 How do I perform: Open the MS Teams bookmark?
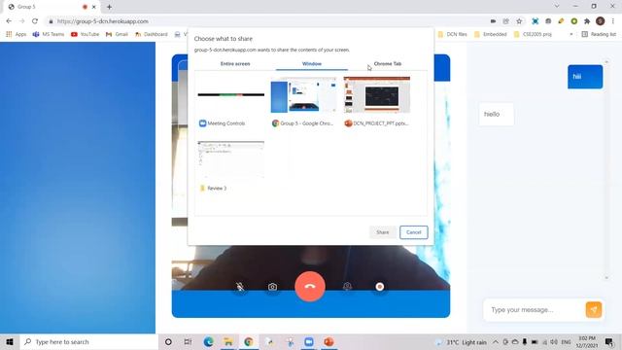coord(49,35)
